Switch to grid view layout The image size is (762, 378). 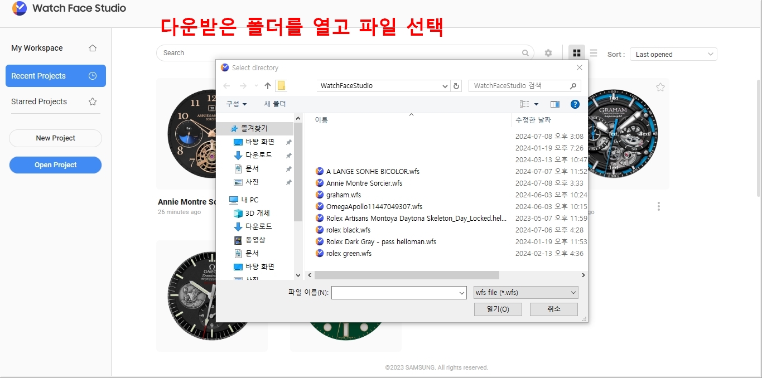[x=577, y=53]
